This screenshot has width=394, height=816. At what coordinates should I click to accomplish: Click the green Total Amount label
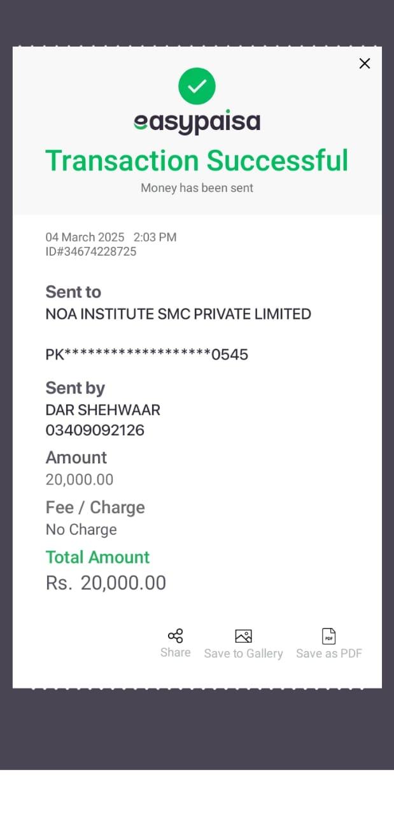[x=97, y=557]
